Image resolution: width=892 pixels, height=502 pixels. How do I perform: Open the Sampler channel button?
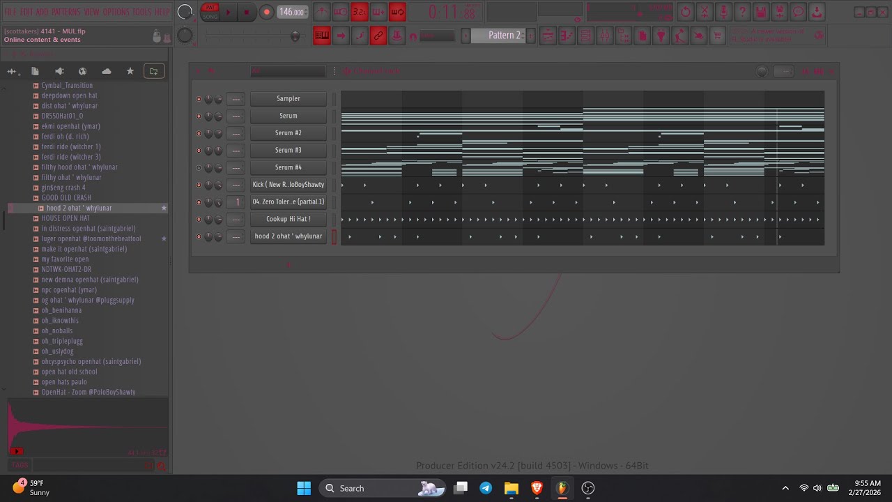pyautogui.click(x=289, y=99)
